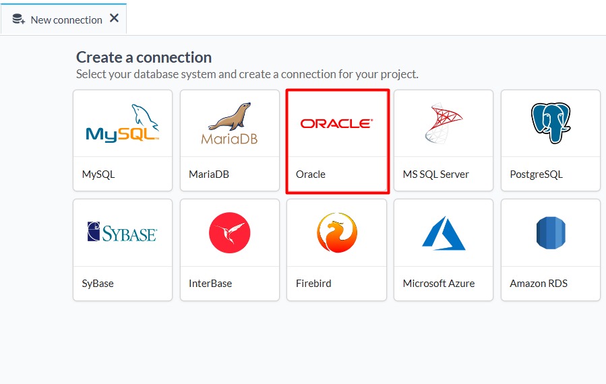Select the InterBase label
606x384 pixels.
210,284
